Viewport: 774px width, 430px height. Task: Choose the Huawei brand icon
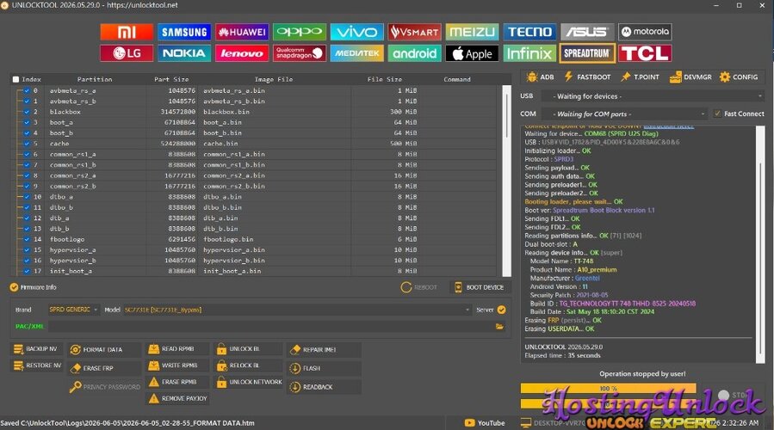click(242, 32)
